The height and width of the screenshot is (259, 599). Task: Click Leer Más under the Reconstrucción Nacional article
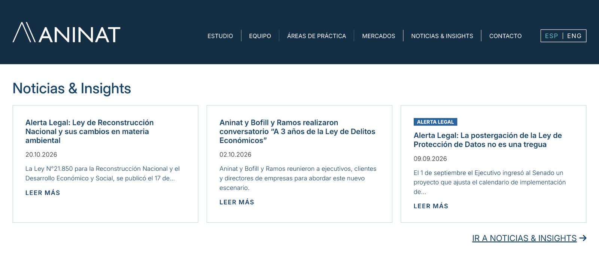point(43,193)
